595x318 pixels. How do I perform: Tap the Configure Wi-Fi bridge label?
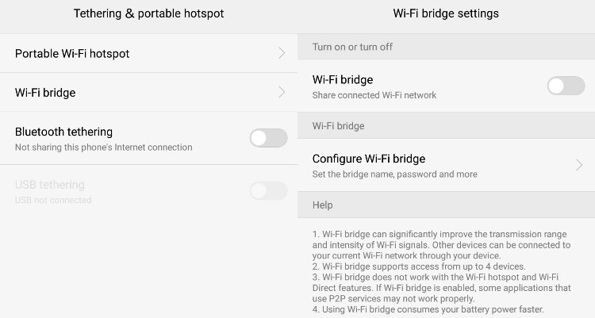point(369,159)
